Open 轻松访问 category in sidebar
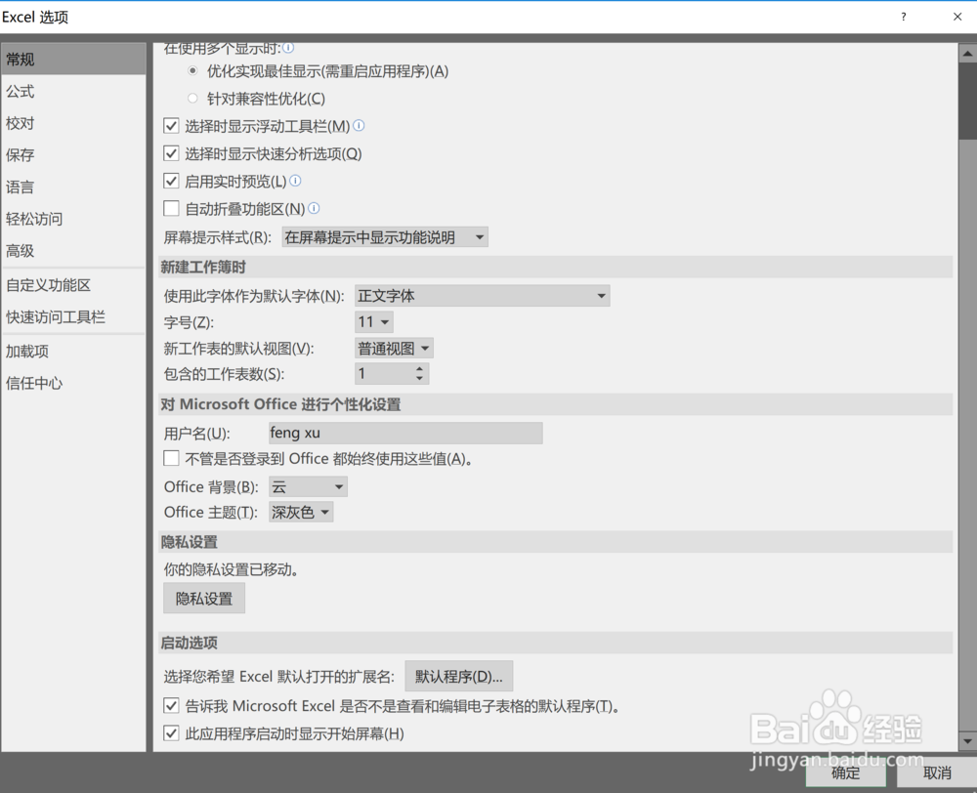 pyautogui.click(x=73, y=219)
